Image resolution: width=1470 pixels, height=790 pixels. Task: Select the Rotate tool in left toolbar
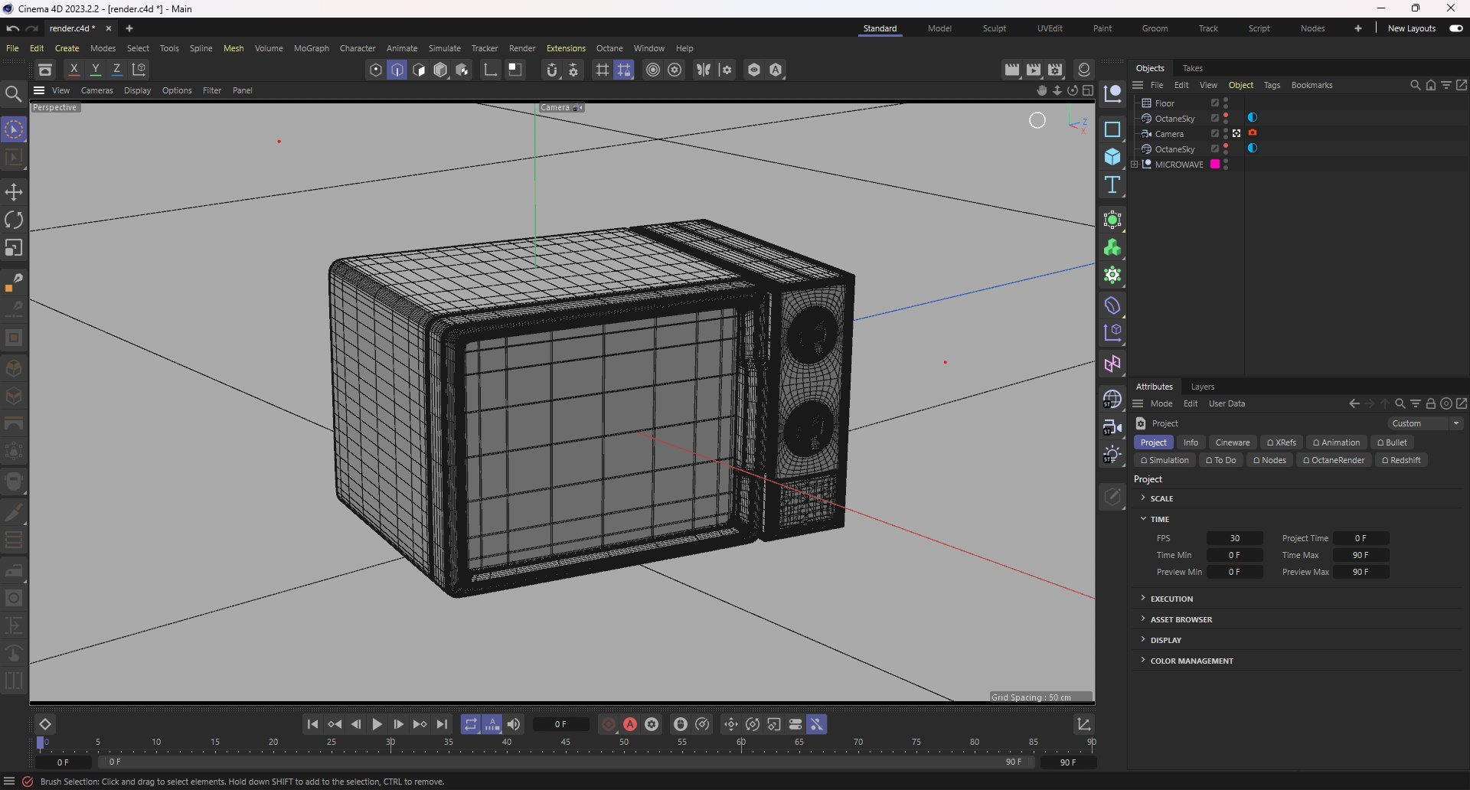(14, 220)
